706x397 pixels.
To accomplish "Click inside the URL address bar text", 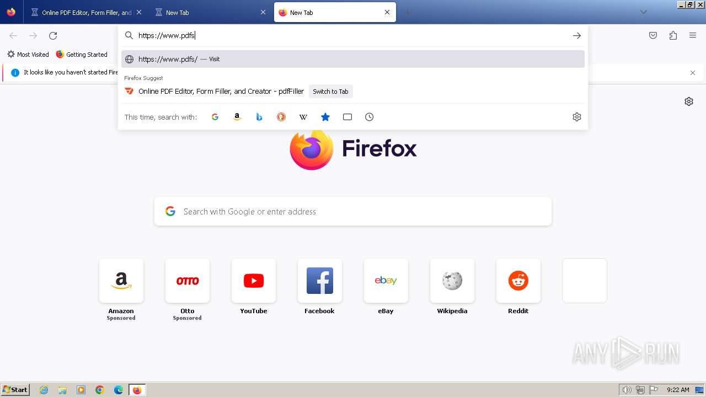I will (167, 35).
